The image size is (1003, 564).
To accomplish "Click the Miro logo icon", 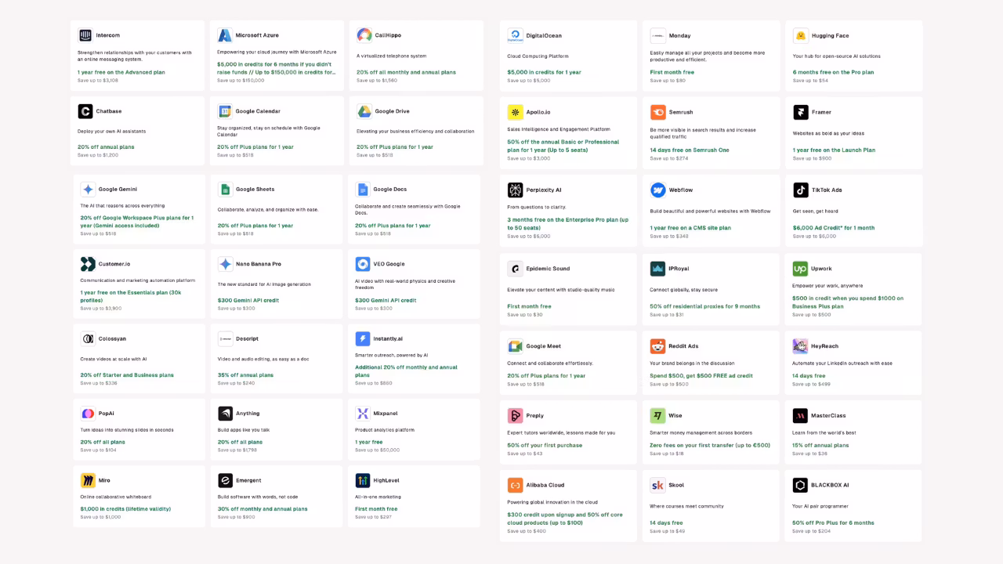I will [88, 480].
